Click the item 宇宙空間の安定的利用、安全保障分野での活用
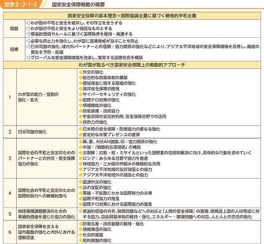The width and height of the screenshot is (264, 244). (122, 116)
